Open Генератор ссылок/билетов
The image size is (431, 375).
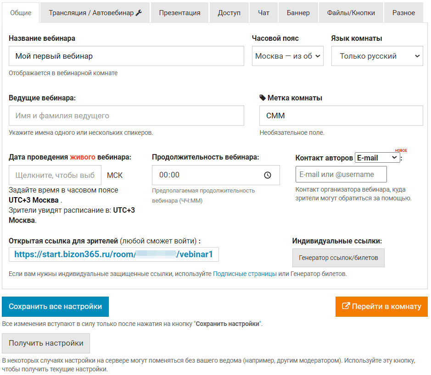click(338, 258)
